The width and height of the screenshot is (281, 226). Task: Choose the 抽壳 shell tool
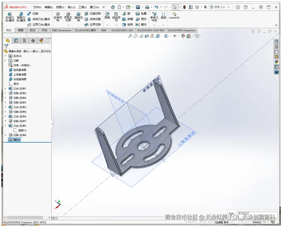coord(128,24)
